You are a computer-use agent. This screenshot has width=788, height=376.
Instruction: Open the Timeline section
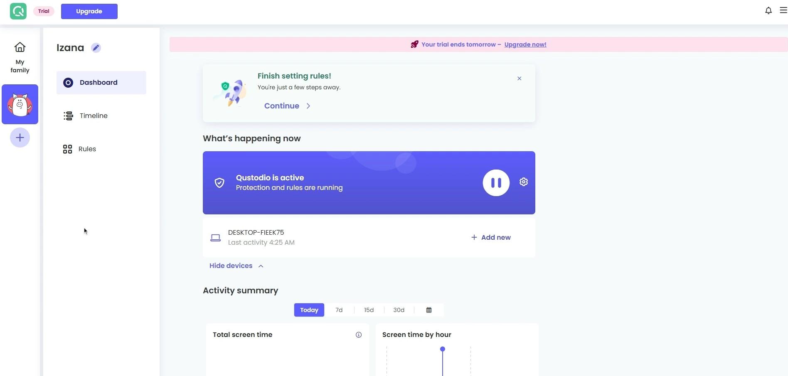(x=101, y=116)
